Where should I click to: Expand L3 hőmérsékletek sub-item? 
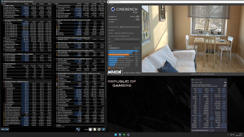pos(4,103)
